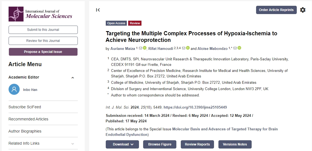Click Aloïse Mabondzo's email envelope icon

[x=235, y=48]
